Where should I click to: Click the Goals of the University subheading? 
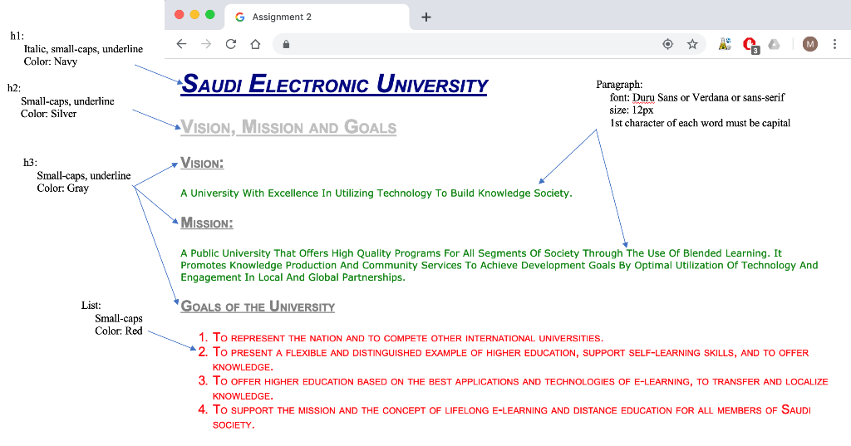tap(258, 306)
